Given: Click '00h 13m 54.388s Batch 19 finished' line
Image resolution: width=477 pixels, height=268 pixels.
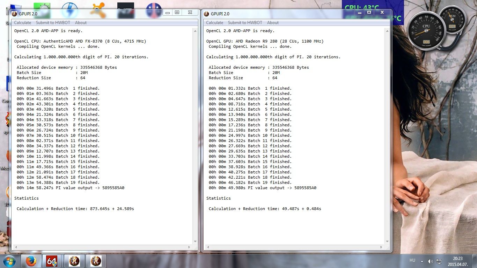Looking at the screenshot, I should point(58,183).
